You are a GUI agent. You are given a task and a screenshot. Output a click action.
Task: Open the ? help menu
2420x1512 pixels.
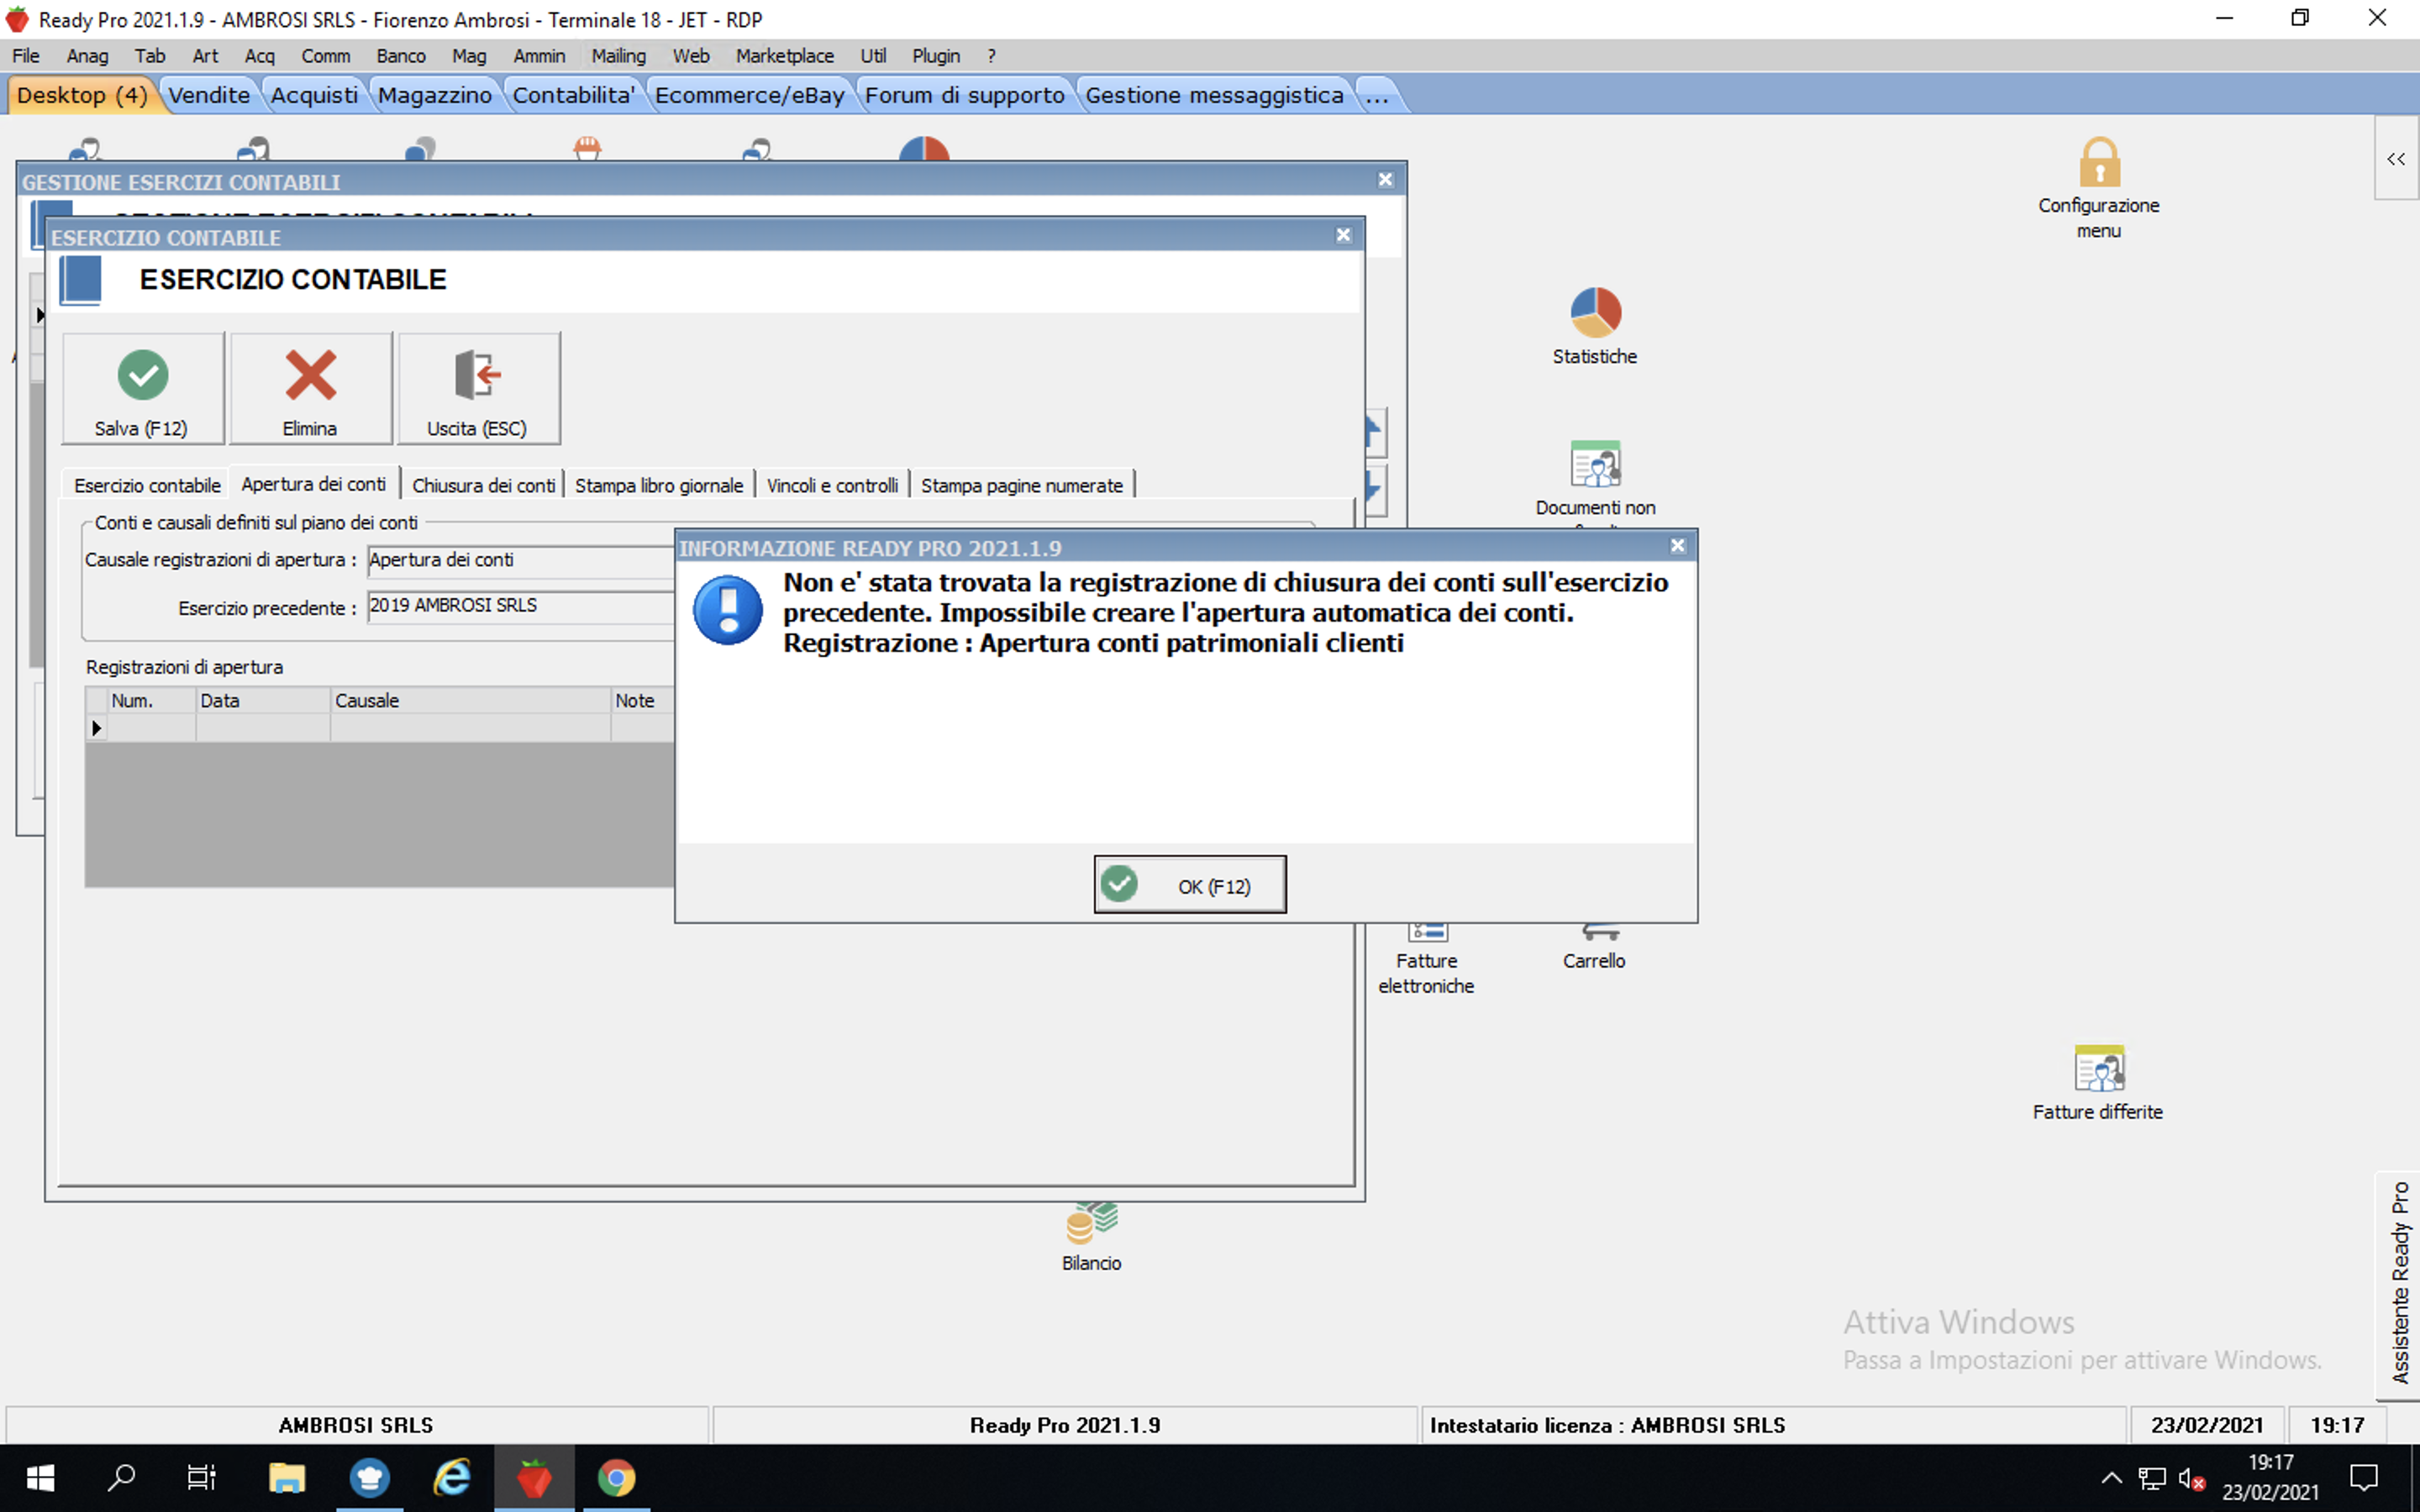pos(991,56)
